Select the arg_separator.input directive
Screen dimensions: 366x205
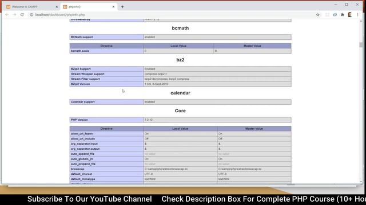point(84,144)
